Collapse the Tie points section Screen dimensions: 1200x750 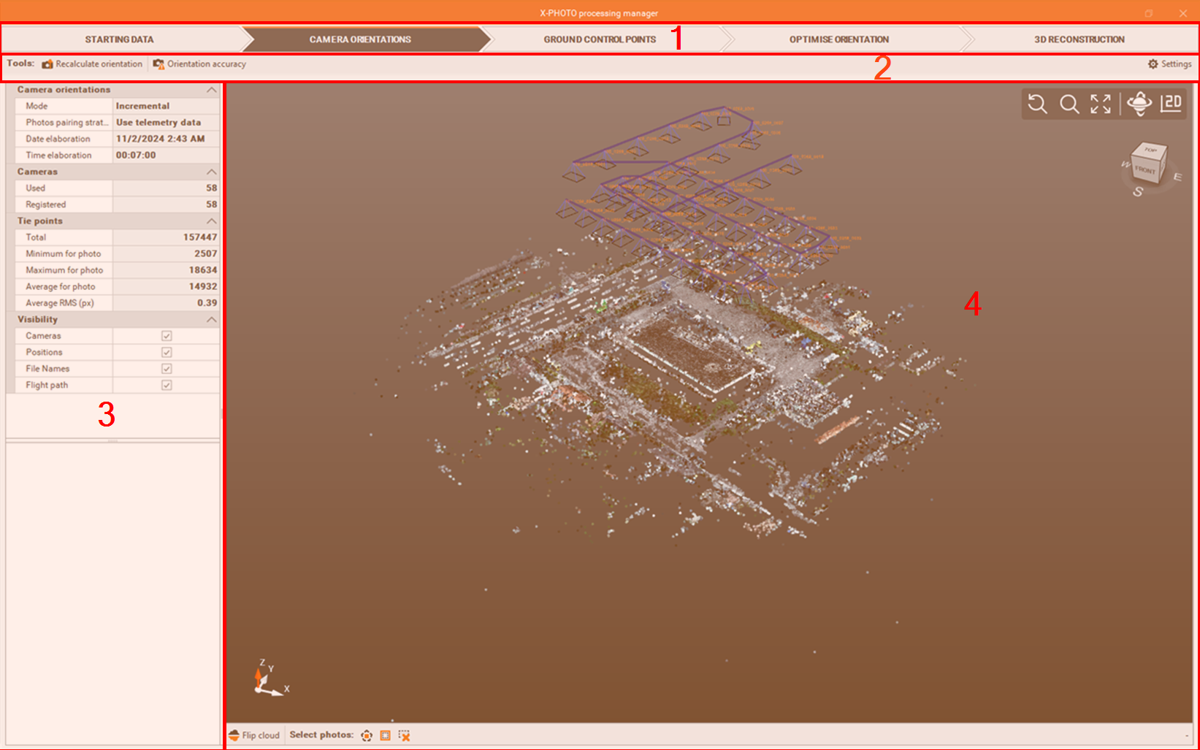click(x=211, y=221)
